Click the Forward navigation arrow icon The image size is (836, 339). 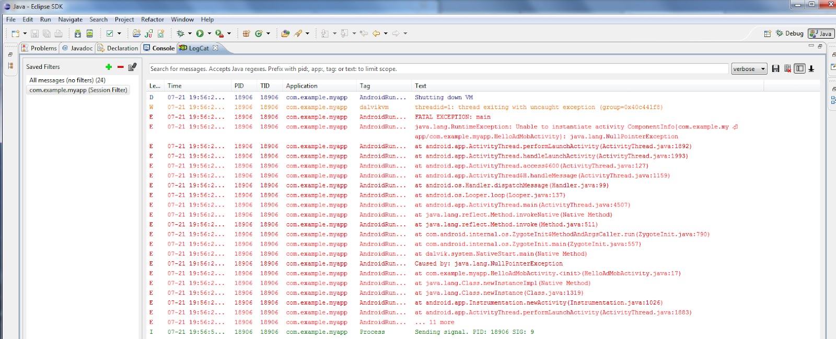coord(396,33)
